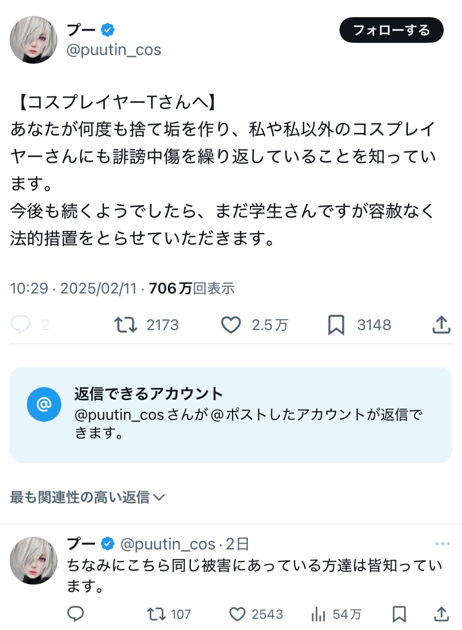Share the follow-up reply post
This screenshot has width=462, height=630.
(441, 614)
